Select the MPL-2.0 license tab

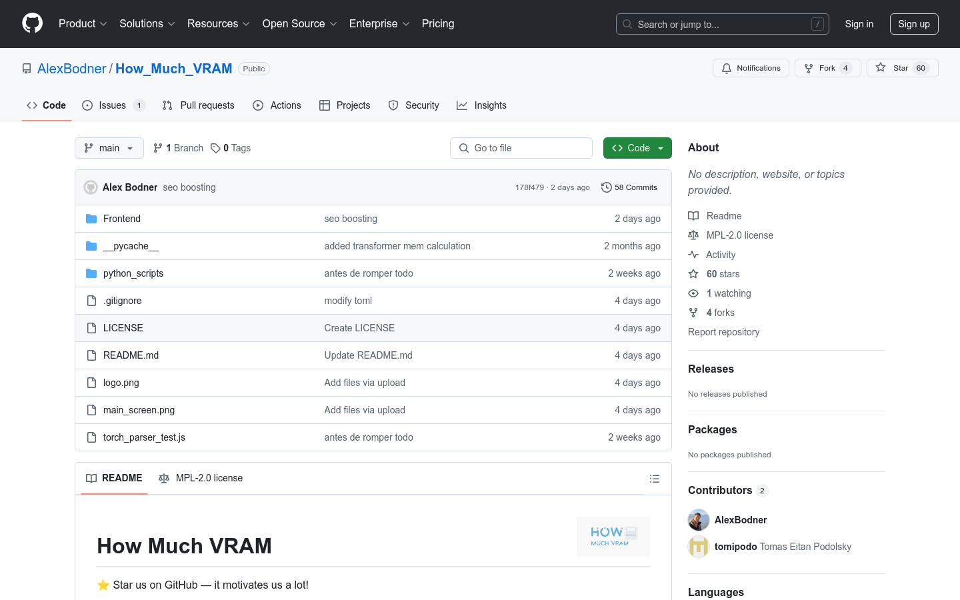pos(201,478)
